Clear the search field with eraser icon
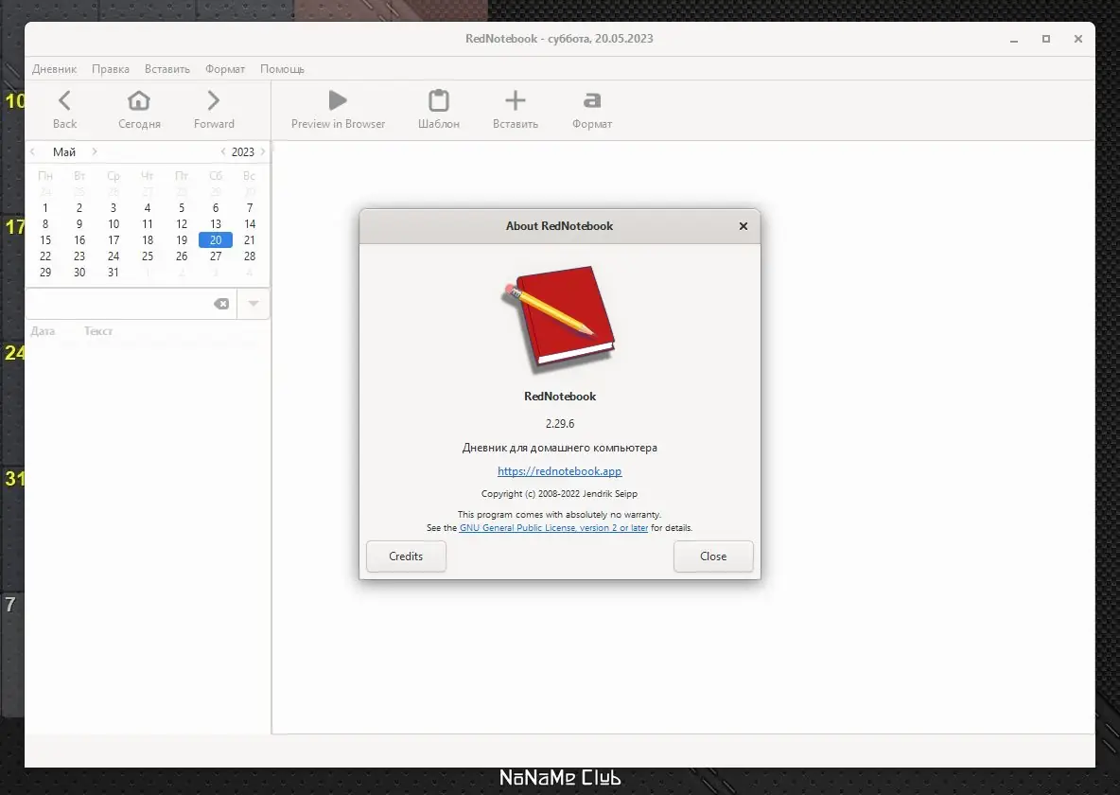1120x795 pixels. click(221, 304)
